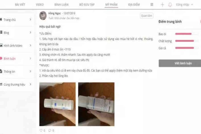
Task: Click the plus icon in the header
Action: (x=162, y=5)
